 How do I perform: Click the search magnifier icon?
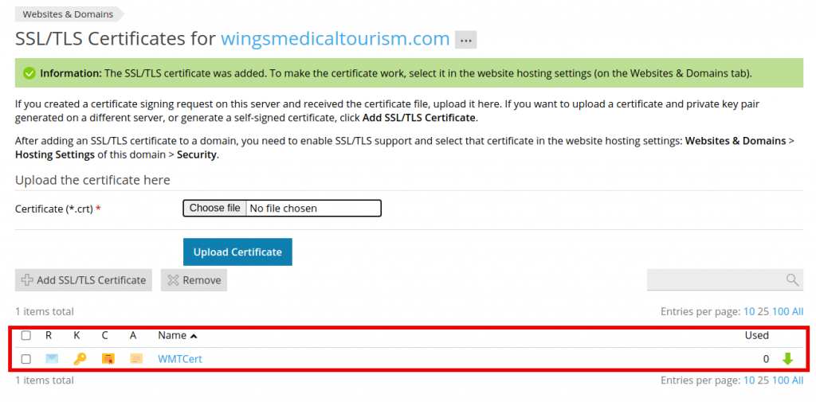click(x=792, y=279)
